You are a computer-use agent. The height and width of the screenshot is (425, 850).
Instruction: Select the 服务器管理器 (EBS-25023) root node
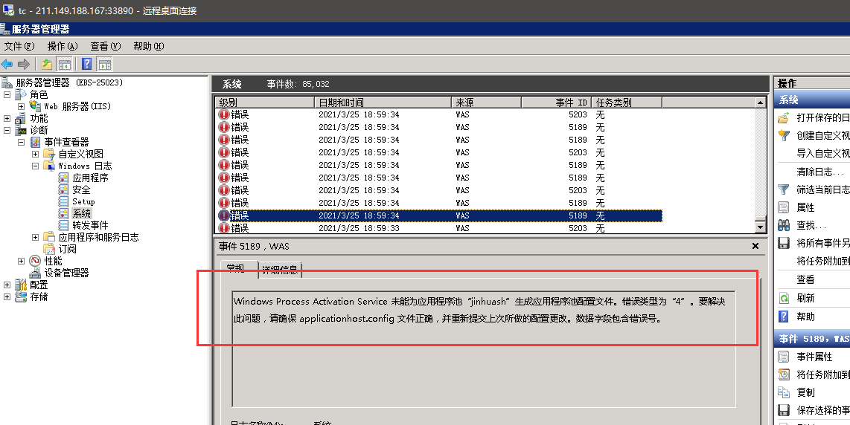68,82
